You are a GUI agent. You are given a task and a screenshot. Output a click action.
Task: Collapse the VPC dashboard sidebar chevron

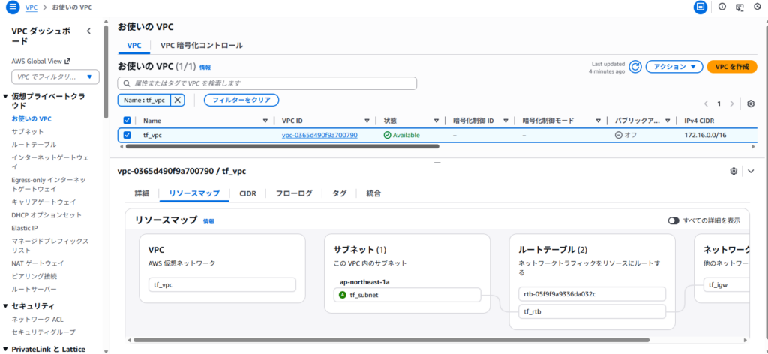pos(89,31)
